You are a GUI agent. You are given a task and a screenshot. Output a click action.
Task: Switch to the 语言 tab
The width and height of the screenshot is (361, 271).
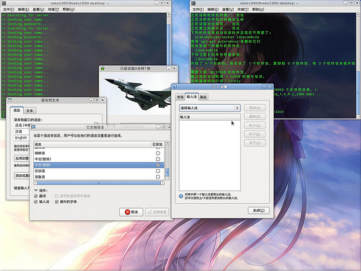[17, 111]
